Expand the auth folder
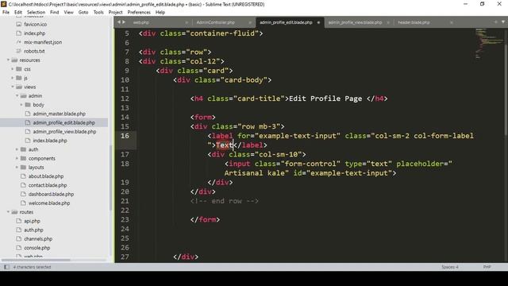The height and width of the screenshot is (286, 508). 17,149
